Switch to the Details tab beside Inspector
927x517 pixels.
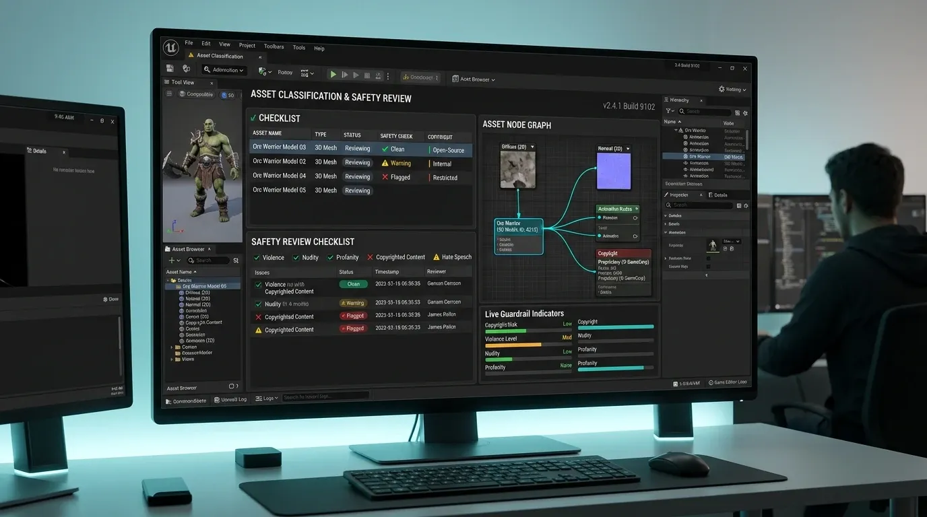click(718, 195)
